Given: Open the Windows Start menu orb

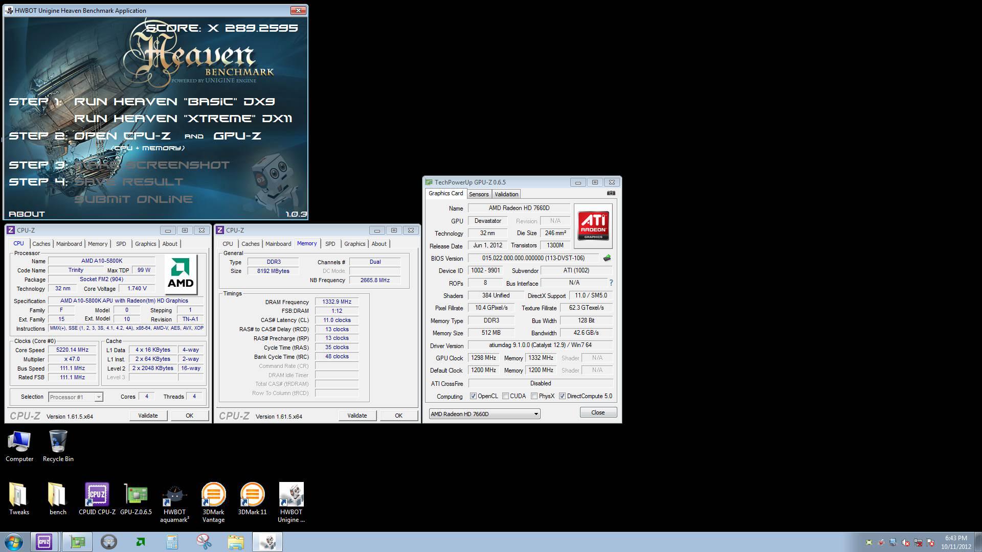Looking at the screenshot, I should 14,542.
